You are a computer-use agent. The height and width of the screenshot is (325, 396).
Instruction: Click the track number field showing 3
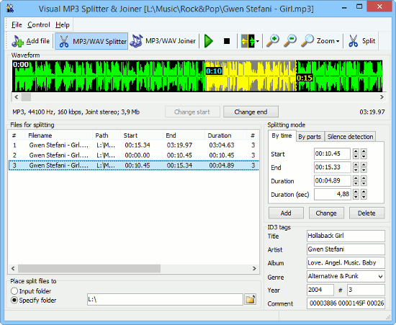click(x=366, y=290)
